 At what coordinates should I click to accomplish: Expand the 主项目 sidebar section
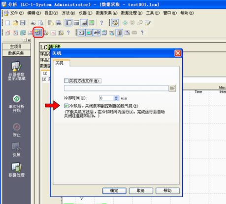pos(16,46)
